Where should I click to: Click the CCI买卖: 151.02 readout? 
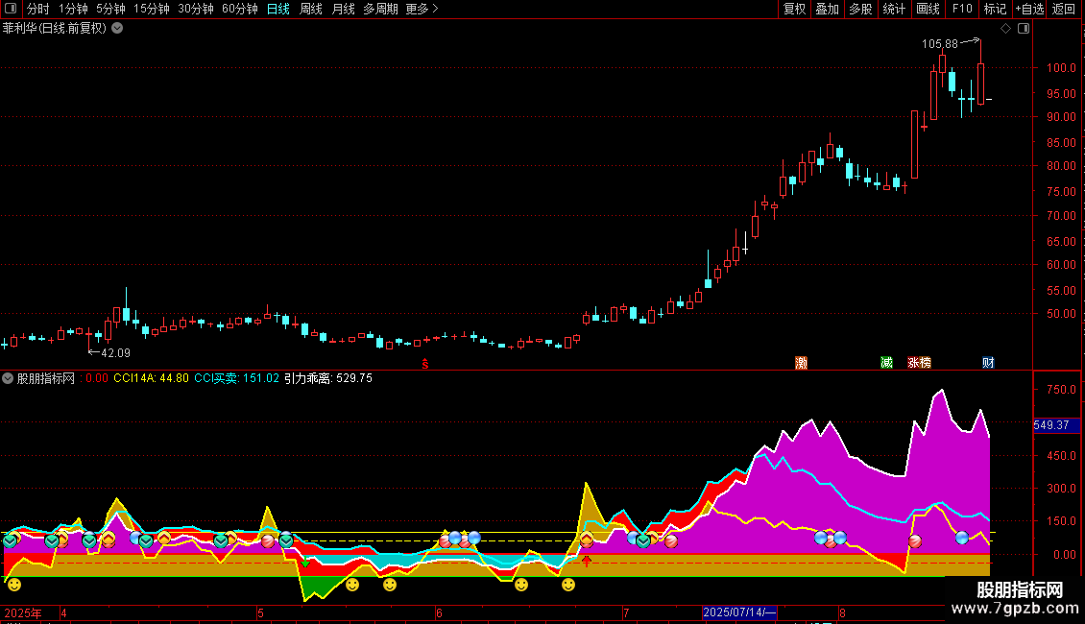236,378
